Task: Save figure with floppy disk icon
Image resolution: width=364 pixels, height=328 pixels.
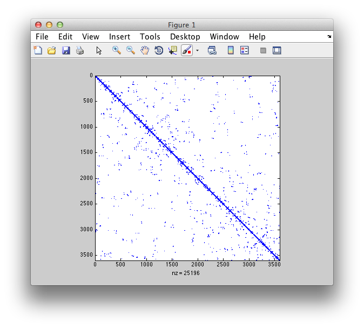Action: pos(66,50)
